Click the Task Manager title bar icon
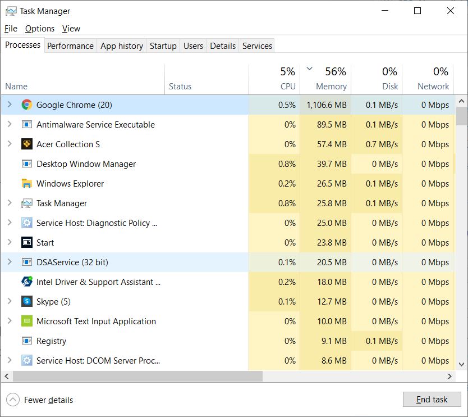The image size is (468, 417). coord(11,11)
